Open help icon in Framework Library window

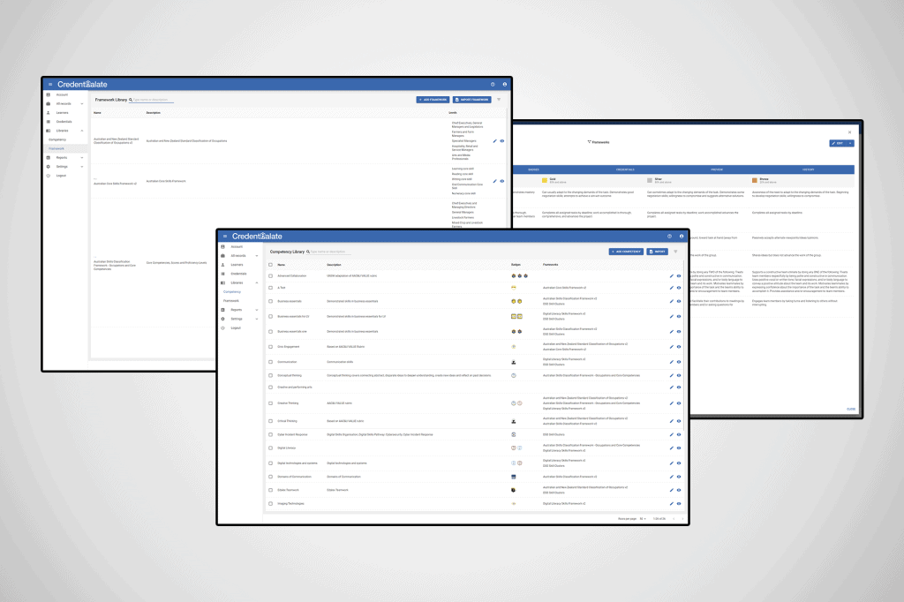[x=493, y=84]
